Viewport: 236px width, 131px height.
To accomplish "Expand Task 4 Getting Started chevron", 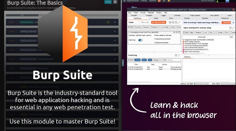I will (115, 50).
